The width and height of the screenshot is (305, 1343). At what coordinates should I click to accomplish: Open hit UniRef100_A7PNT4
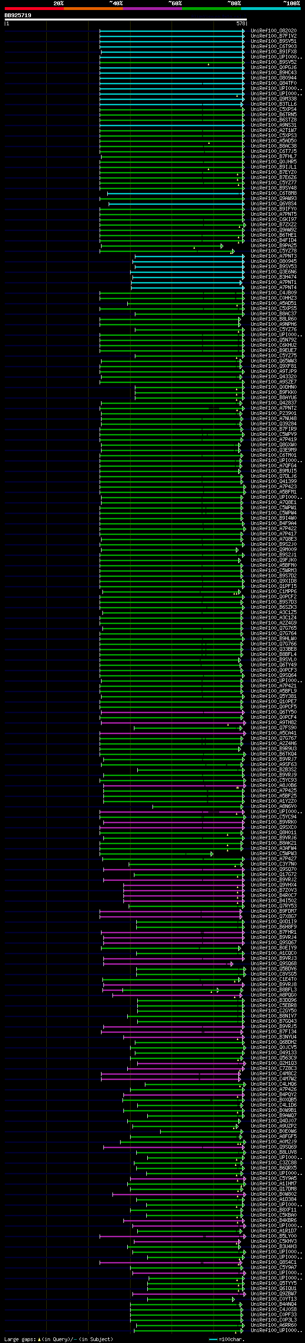click(x=273, y=288)
